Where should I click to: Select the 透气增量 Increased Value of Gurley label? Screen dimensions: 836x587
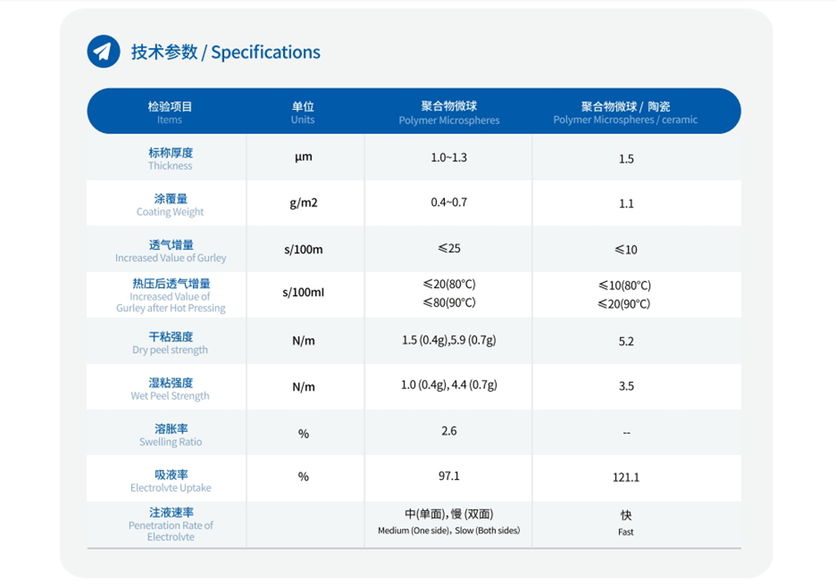point(171,251)
